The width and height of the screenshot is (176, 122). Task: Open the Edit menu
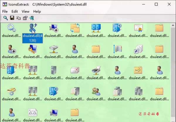pos(15,11)
